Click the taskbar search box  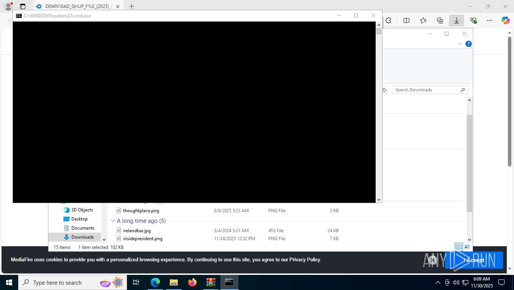tap(72, 282)
